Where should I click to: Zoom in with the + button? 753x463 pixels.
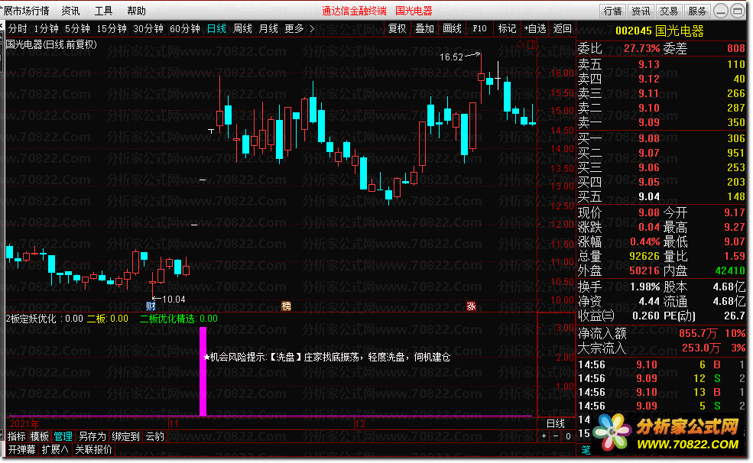coord(544,436)
